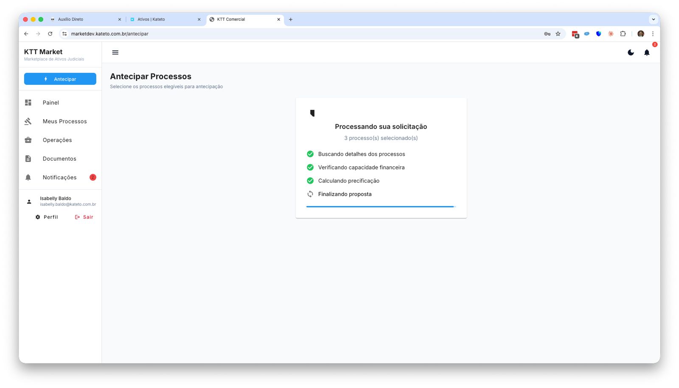Click the hamburger menu icon
This screenshot has height=388, width=679.
tap(115, 53)
